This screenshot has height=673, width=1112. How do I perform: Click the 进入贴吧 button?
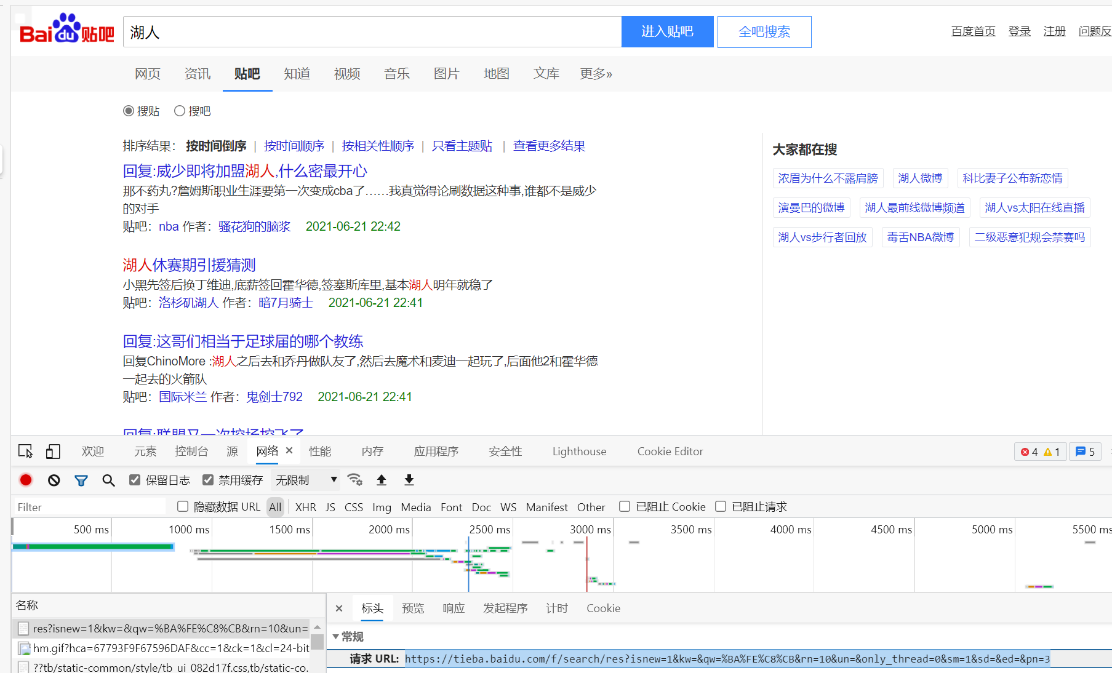668,31
